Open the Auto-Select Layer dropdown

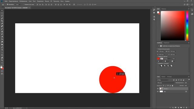(18, 5)
